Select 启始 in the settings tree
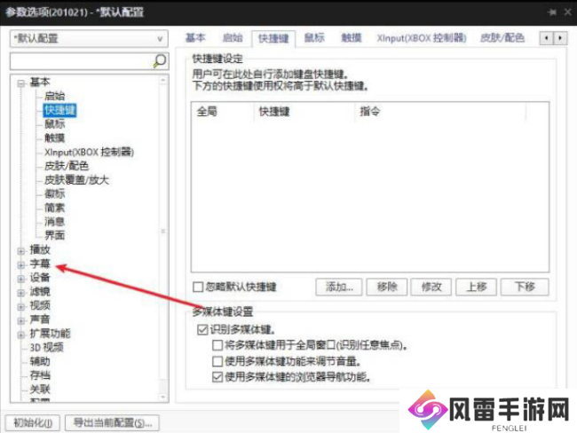The image size is (577, 433). (55, 96)
